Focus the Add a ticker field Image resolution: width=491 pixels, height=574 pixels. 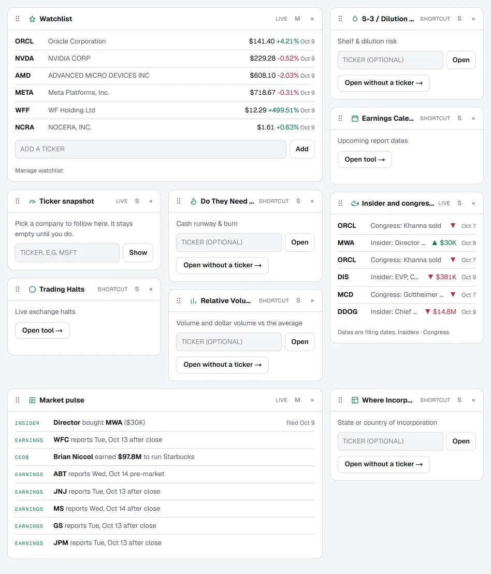[x=150, y=149]
